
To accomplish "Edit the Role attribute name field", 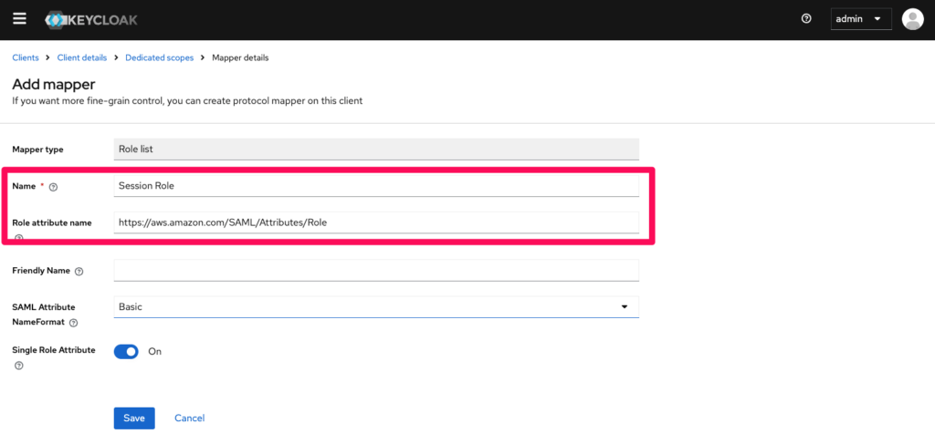I will point(376,222).
